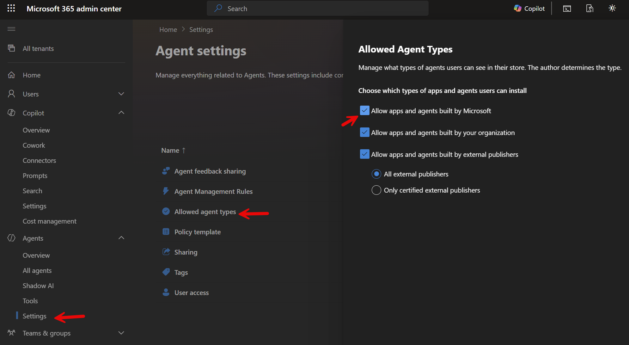
Task: Go to Home breadcrumb link
Action: click(168, 29)
